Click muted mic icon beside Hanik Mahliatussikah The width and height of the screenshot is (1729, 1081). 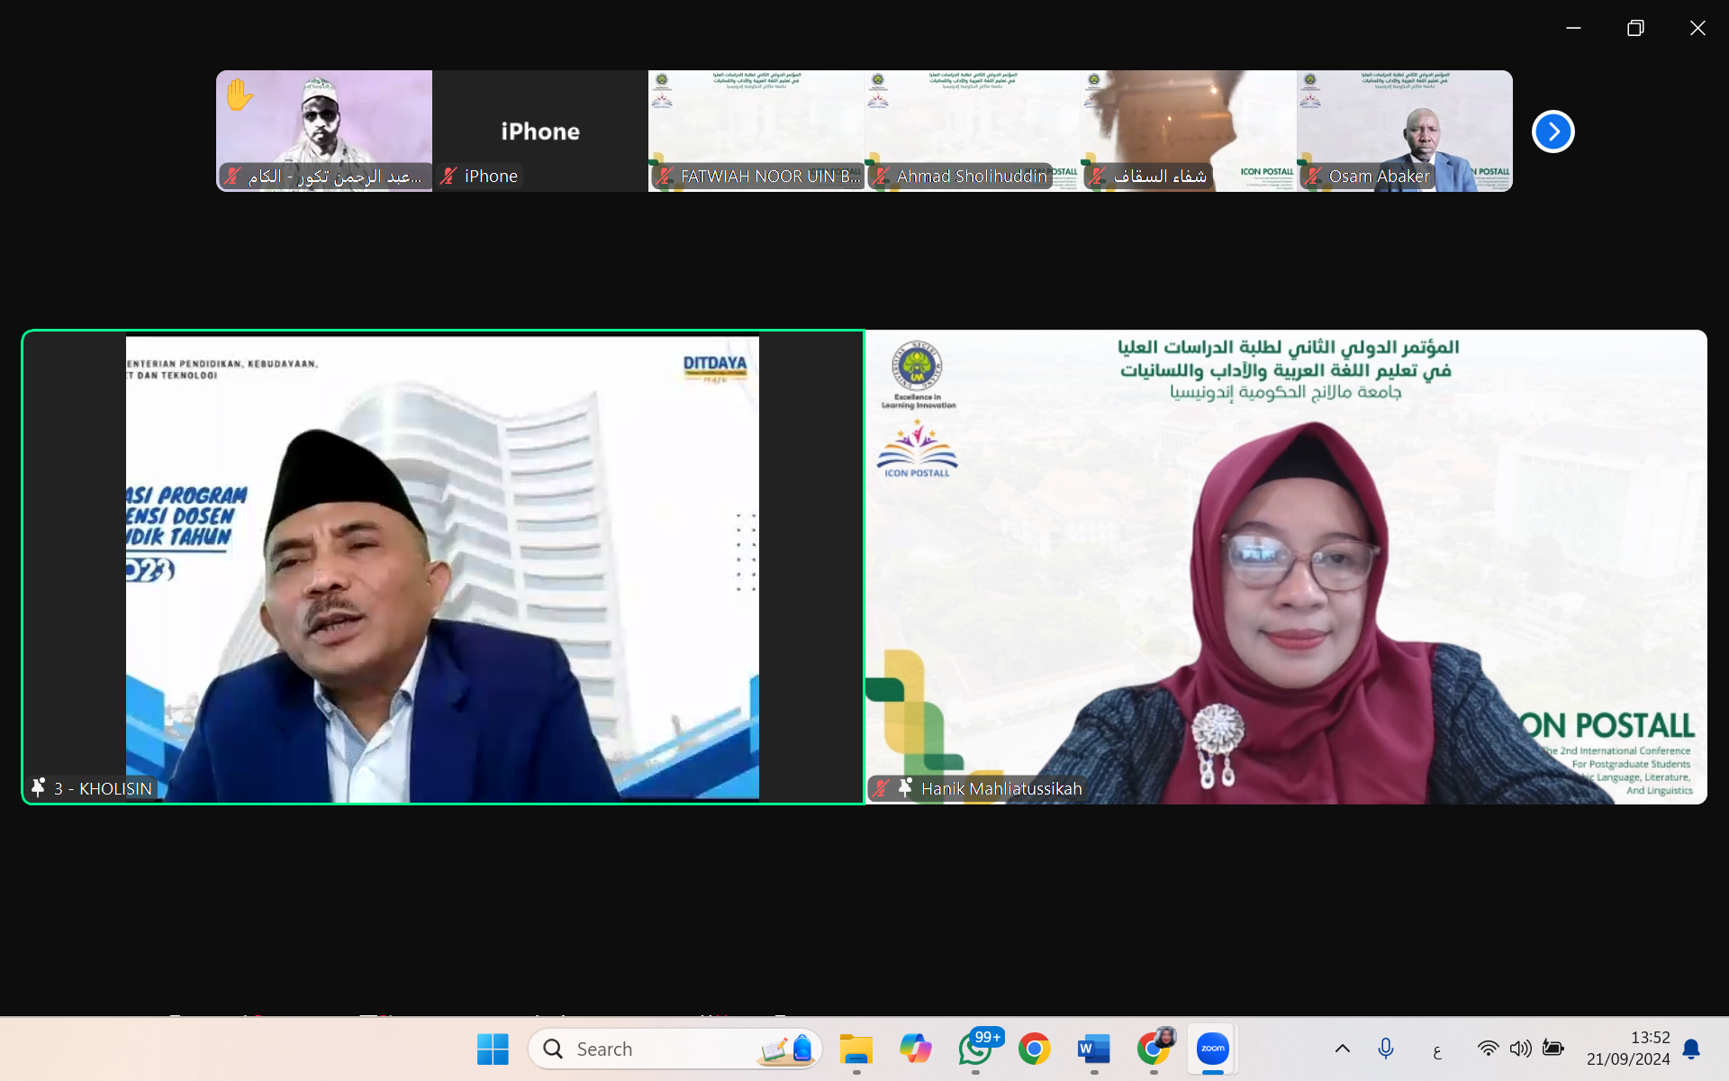[x=882, y=788]
